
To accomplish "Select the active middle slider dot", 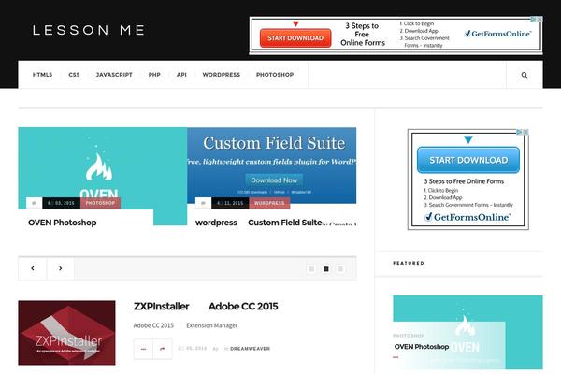I will pos(326,268).
